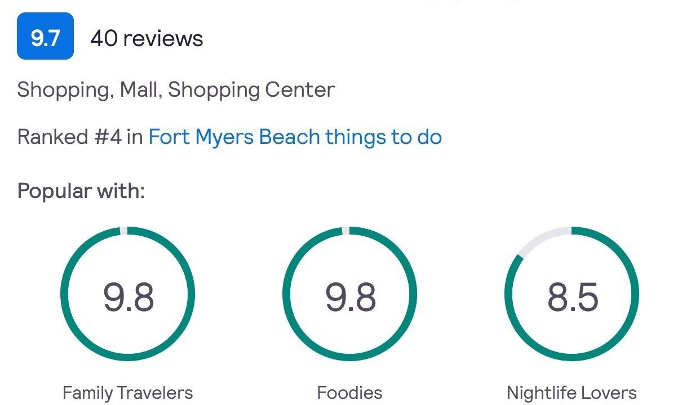Image resolution: width=700 pixels, height=405 pixels.
Task: Click the small gray gap atop the Family Travelers ring
Action: pos(124,231)
